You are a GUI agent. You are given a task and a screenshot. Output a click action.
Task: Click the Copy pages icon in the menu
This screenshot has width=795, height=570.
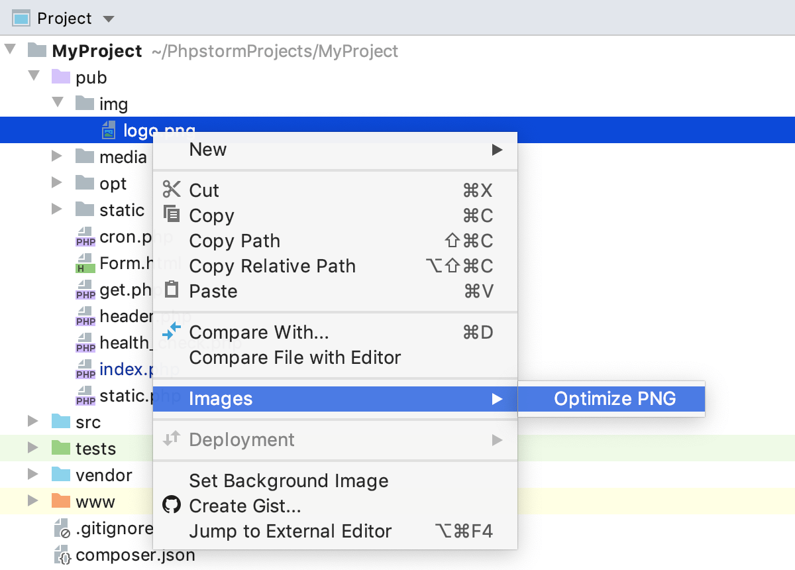(x=172, y=215)
